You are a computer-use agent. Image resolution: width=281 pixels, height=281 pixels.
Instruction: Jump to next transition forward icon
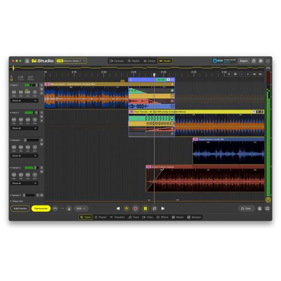point(260,74)
